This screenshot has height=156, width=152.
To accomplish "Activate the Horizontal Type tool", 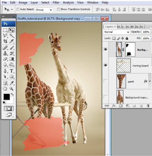I will point(12,71).
